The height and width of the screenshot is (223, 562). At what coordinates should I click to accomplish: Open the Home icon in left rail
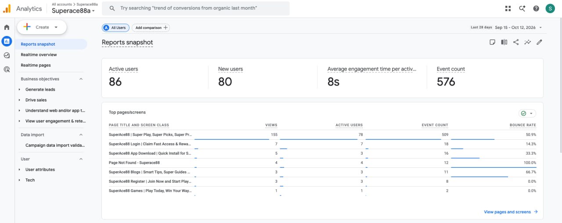(7, 27)
